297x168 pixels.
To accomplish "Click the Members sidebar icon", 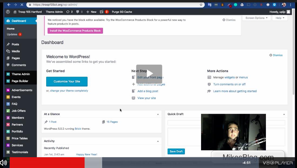I will pos(8,117).
